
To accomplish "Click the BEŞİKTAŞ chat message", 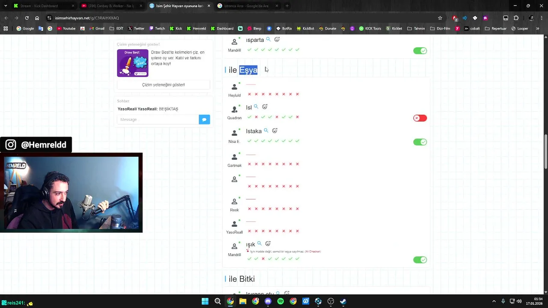I will click(x=168, y=109).
